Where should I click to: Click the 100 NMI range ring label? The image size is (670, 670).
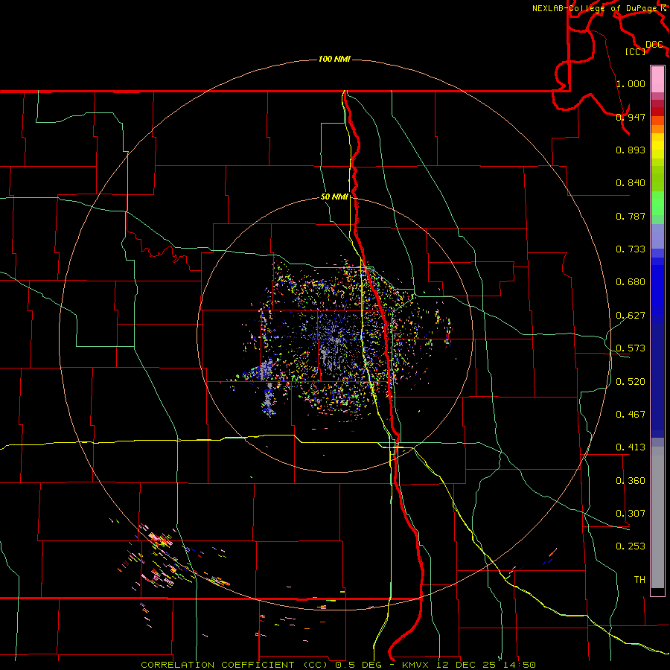(334, 59)
